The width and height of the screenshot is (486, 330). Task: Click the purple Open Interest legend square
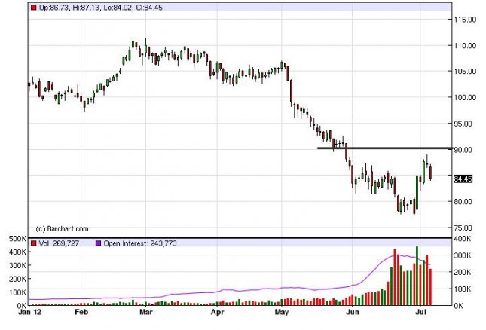(98, 243)
